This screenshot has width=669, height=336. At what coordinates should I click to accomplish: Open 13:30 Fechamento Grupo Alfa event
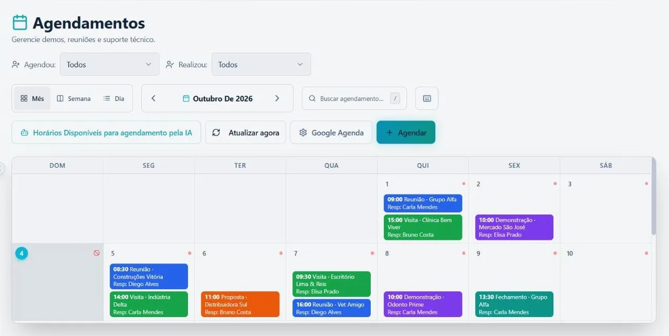(514, 304)
